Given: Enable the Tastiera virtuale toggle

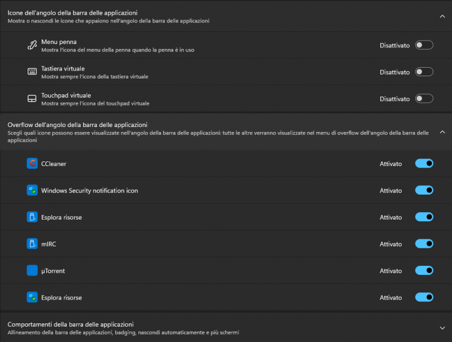Looking at the screenshot, I should click(424, 72).
